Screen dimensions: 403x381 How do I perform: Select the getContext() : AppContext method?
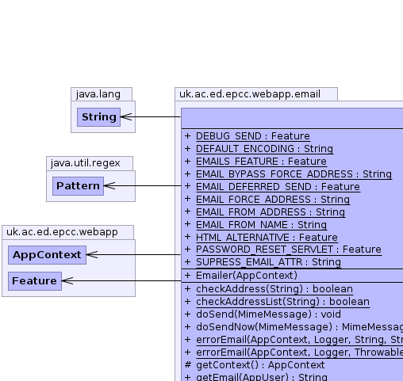coord(260,365)
